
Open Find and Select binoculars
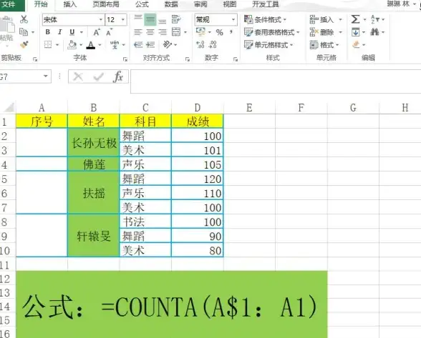point(374,32)
